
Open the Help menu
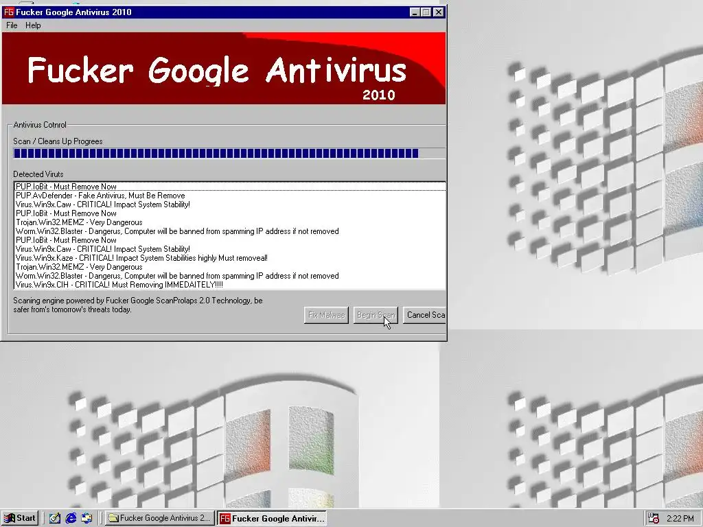[33, 25]
